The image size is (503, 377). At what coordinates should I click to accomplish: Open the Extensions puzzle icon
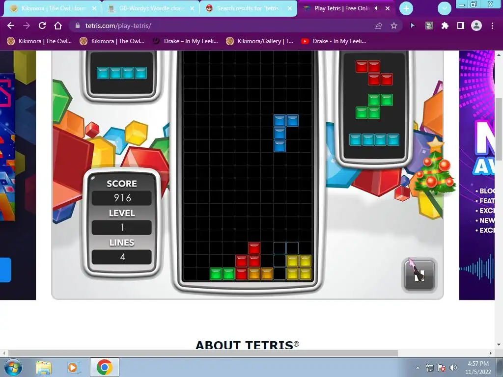pos(445,26)
